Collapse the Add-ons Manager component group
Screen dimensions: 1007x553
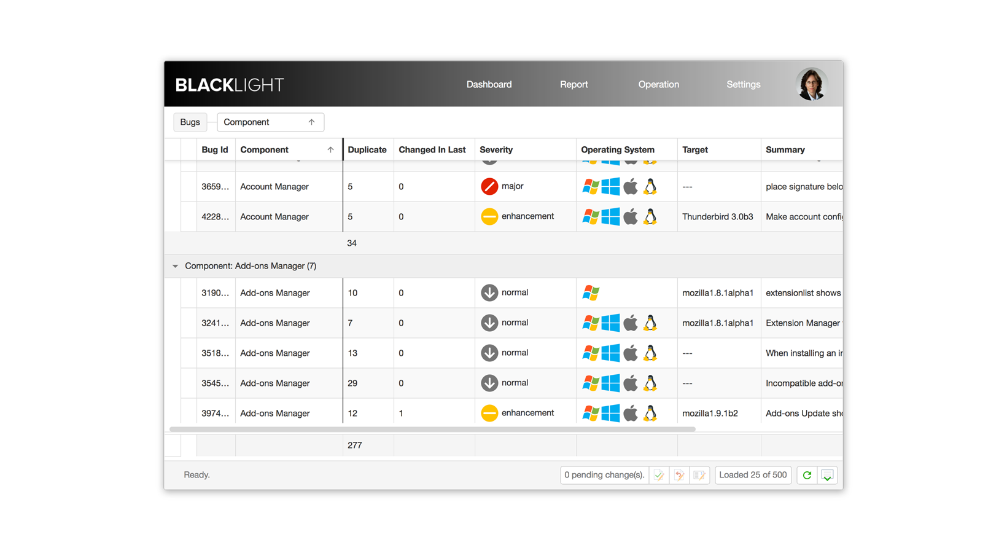click(176, 266)
